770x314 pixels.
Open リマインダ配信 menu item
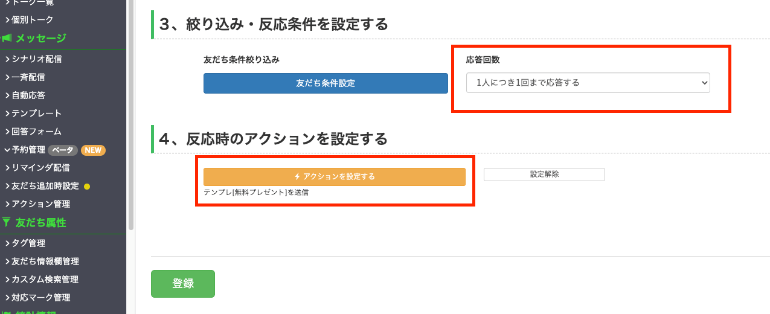(40, 168)
